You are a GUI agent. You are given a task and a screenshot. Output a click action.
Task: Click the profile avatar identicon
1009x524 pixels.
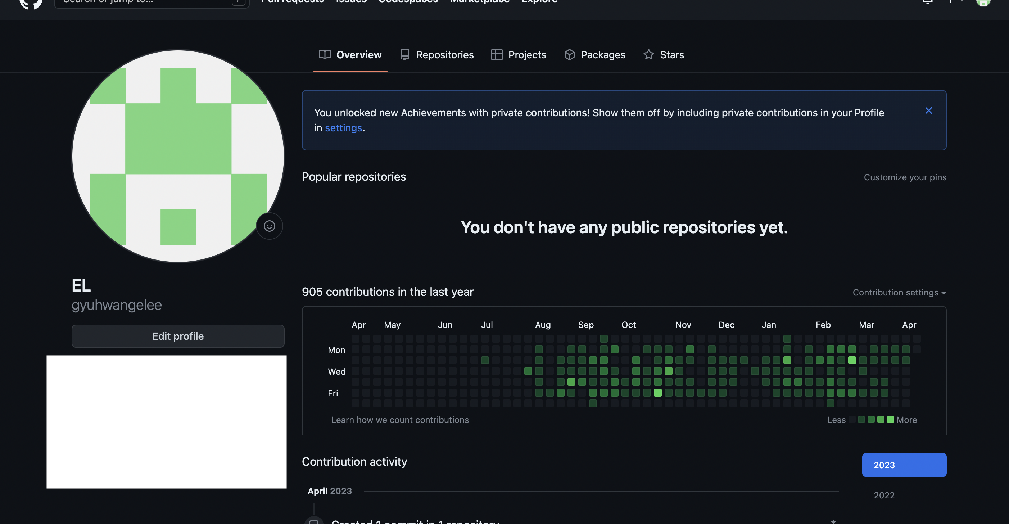[178, 156]
